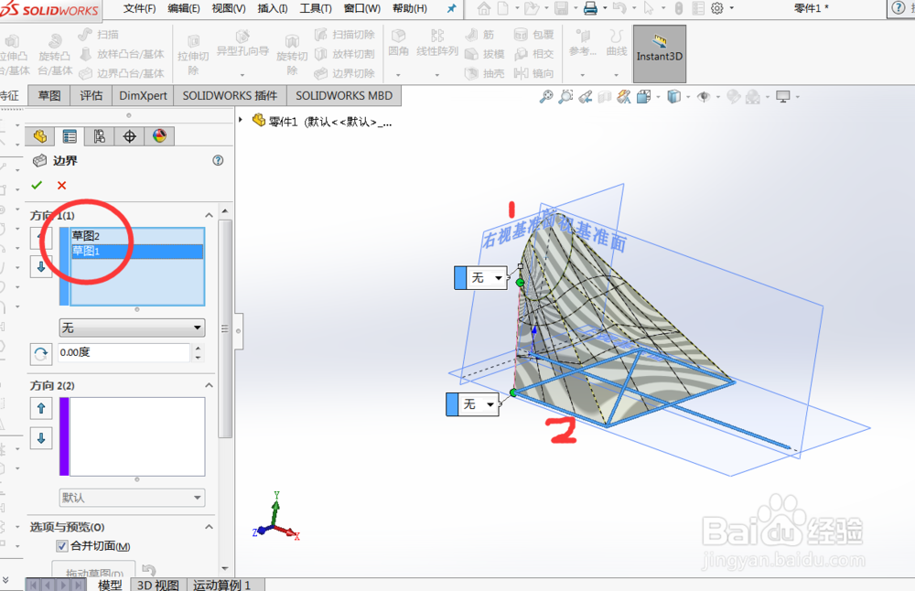The width and height of the screenshot is (915, 591).
Task: Open options gear icon
Action: 717,9
